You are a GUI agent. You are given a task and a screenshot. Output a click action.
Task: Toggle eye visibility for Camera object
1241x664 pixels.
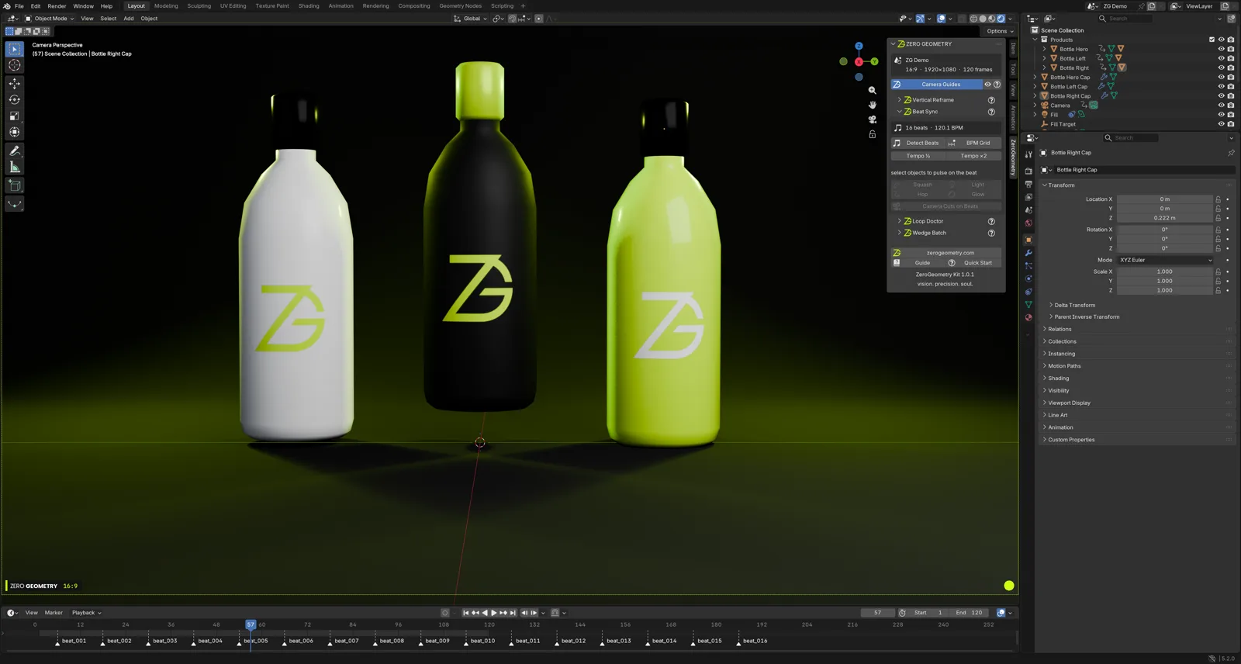tap(1221, 105)
